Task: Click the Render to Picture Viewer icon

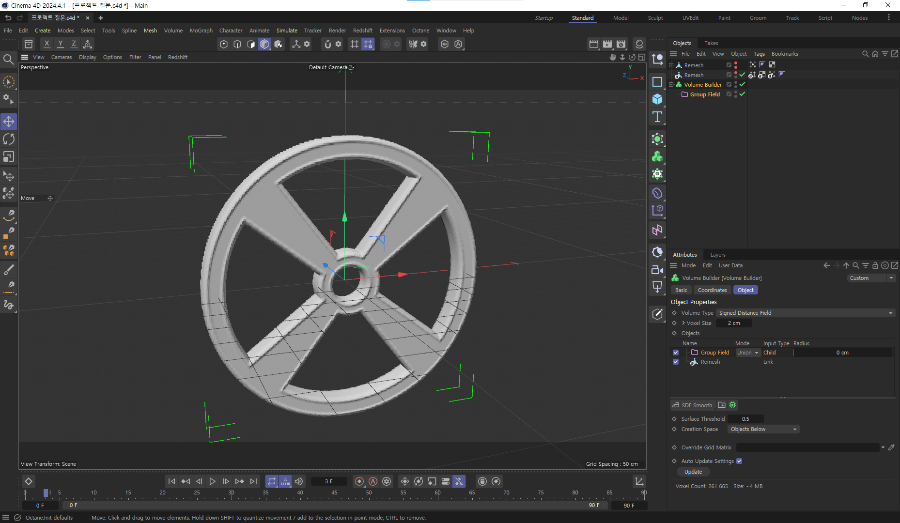Action: (x=607, y=44)
